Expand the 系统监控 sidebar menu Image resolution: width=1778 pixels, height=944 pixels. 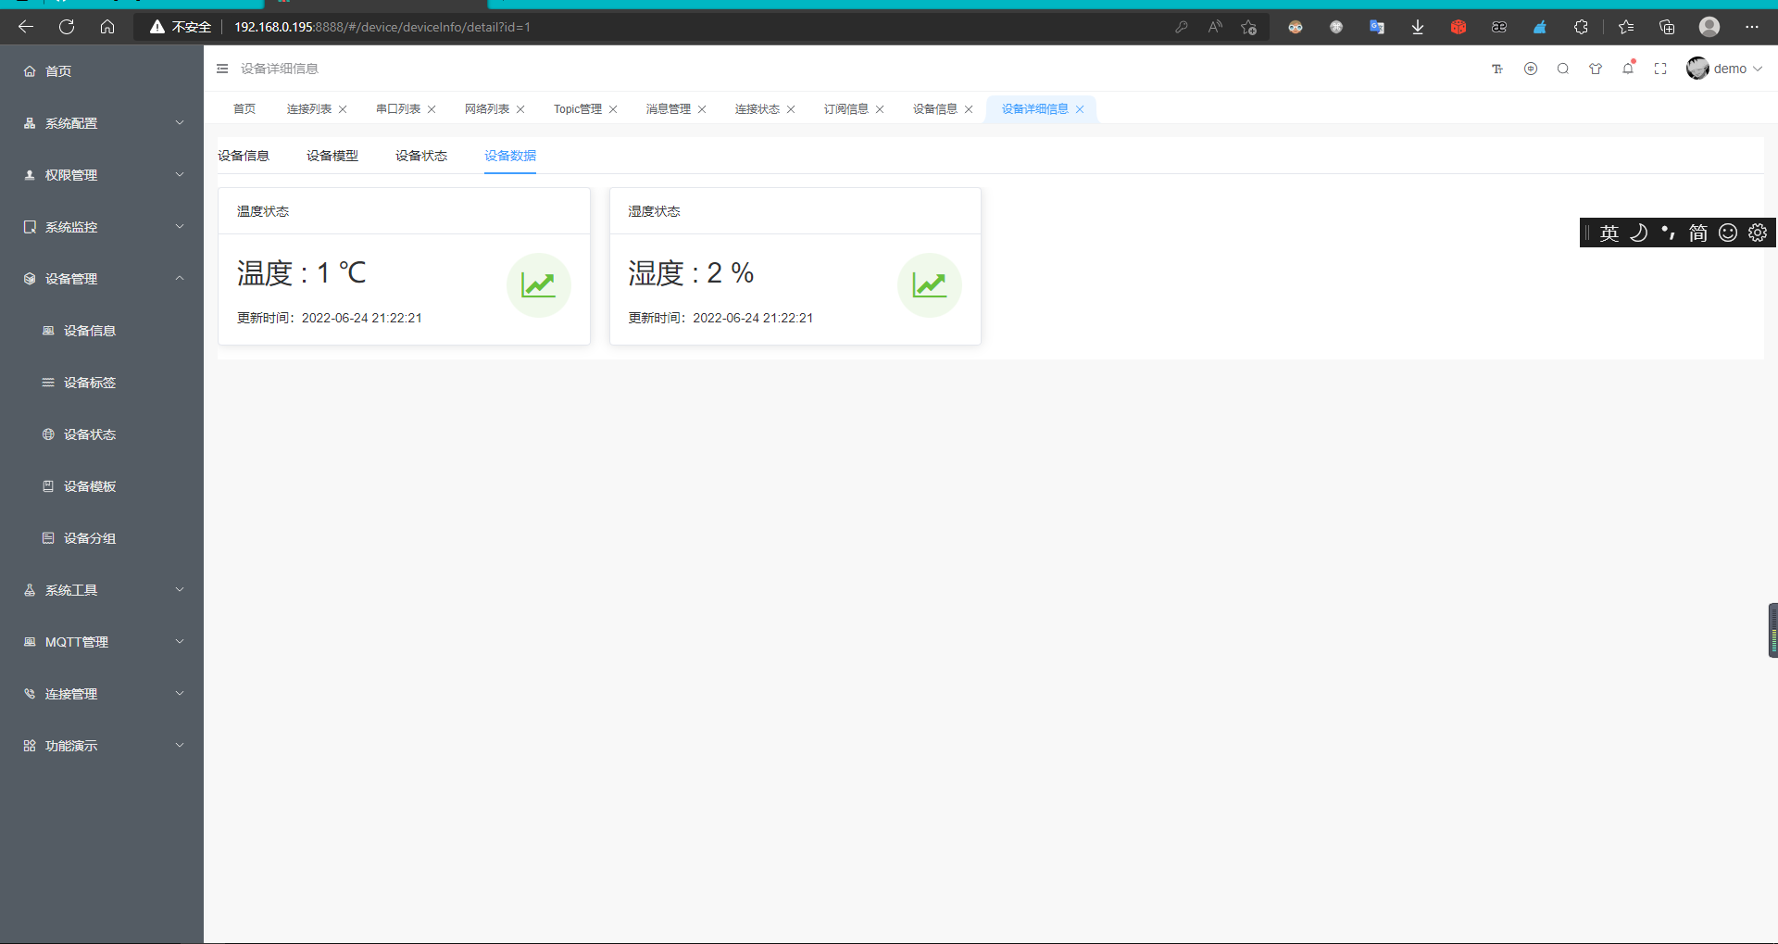(x=102, y=226)
